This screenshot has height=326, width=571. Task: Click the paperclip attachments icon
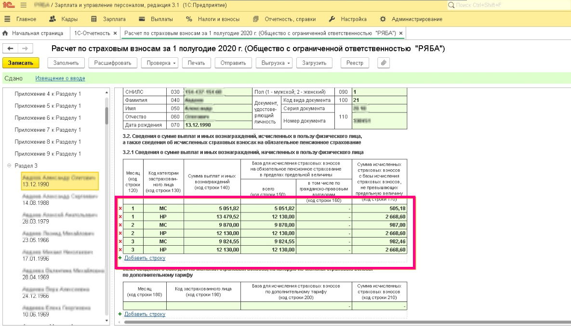(383, 63)
